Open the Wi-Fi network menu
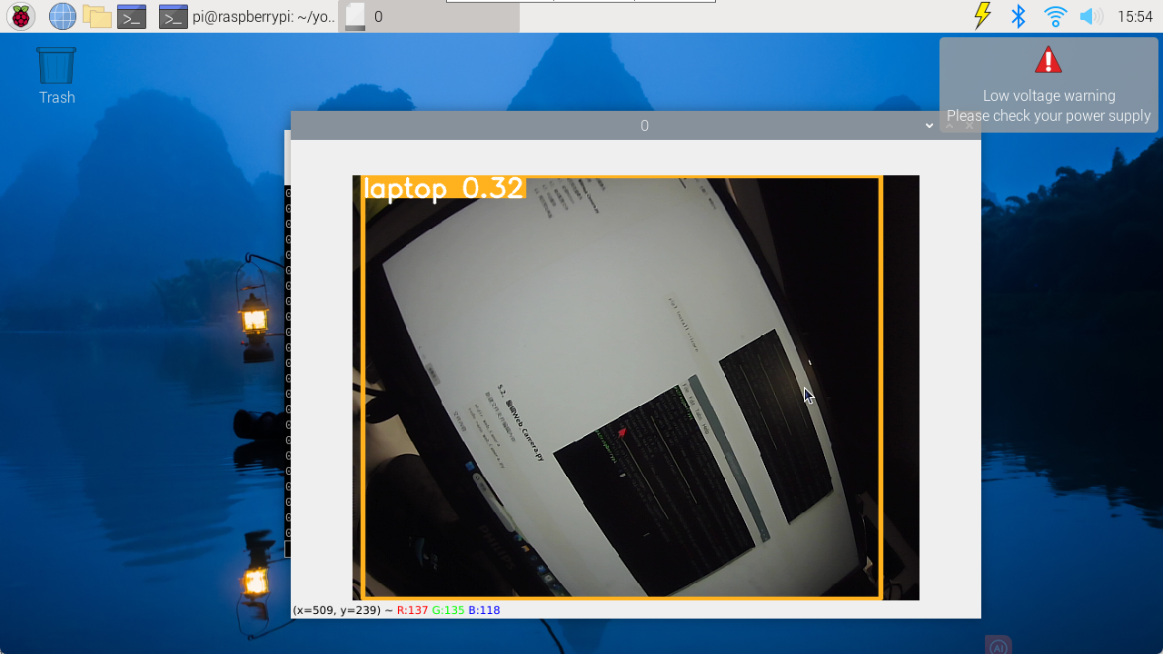This screenshot has height=654, width=1163. click(x=1055, y=16)
